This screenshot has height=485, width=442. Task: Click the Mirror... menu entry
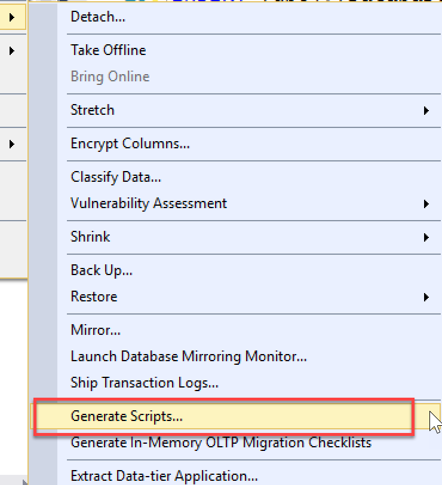[96, 330]
